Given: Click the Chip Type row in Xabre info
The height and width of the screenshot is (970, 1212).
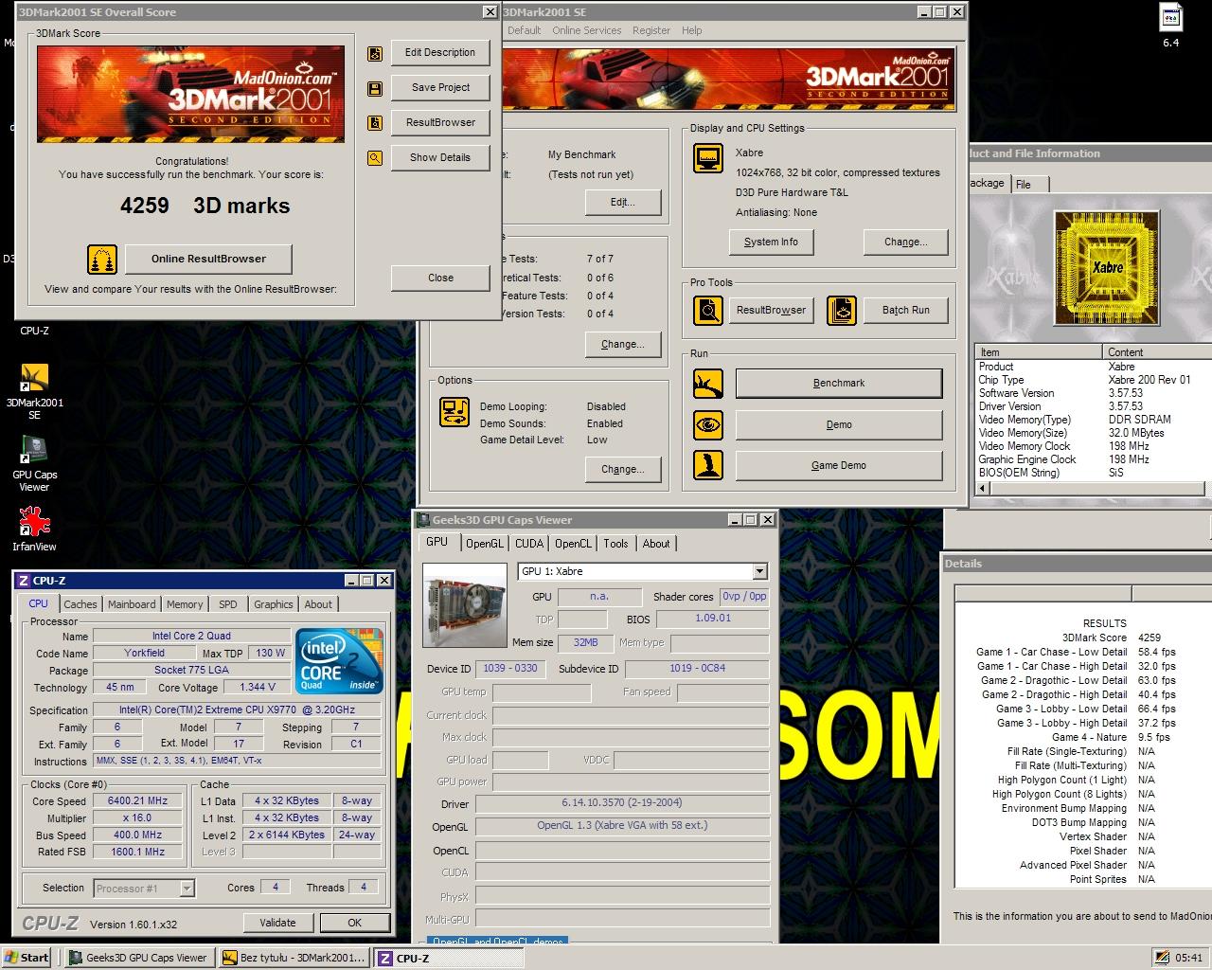Looking at the screenshot, I should 1094,380.
